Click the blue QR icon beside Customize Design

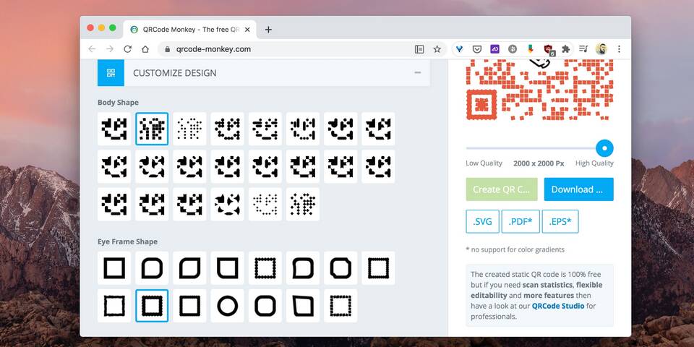(x=111, y=73)
